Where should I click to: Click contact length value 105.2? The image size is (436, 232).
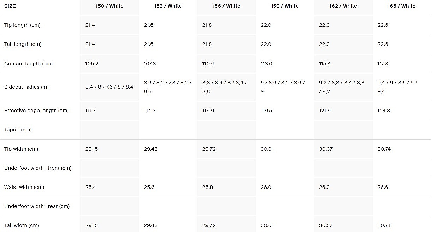pyautogui.click(x=92, y=64)
